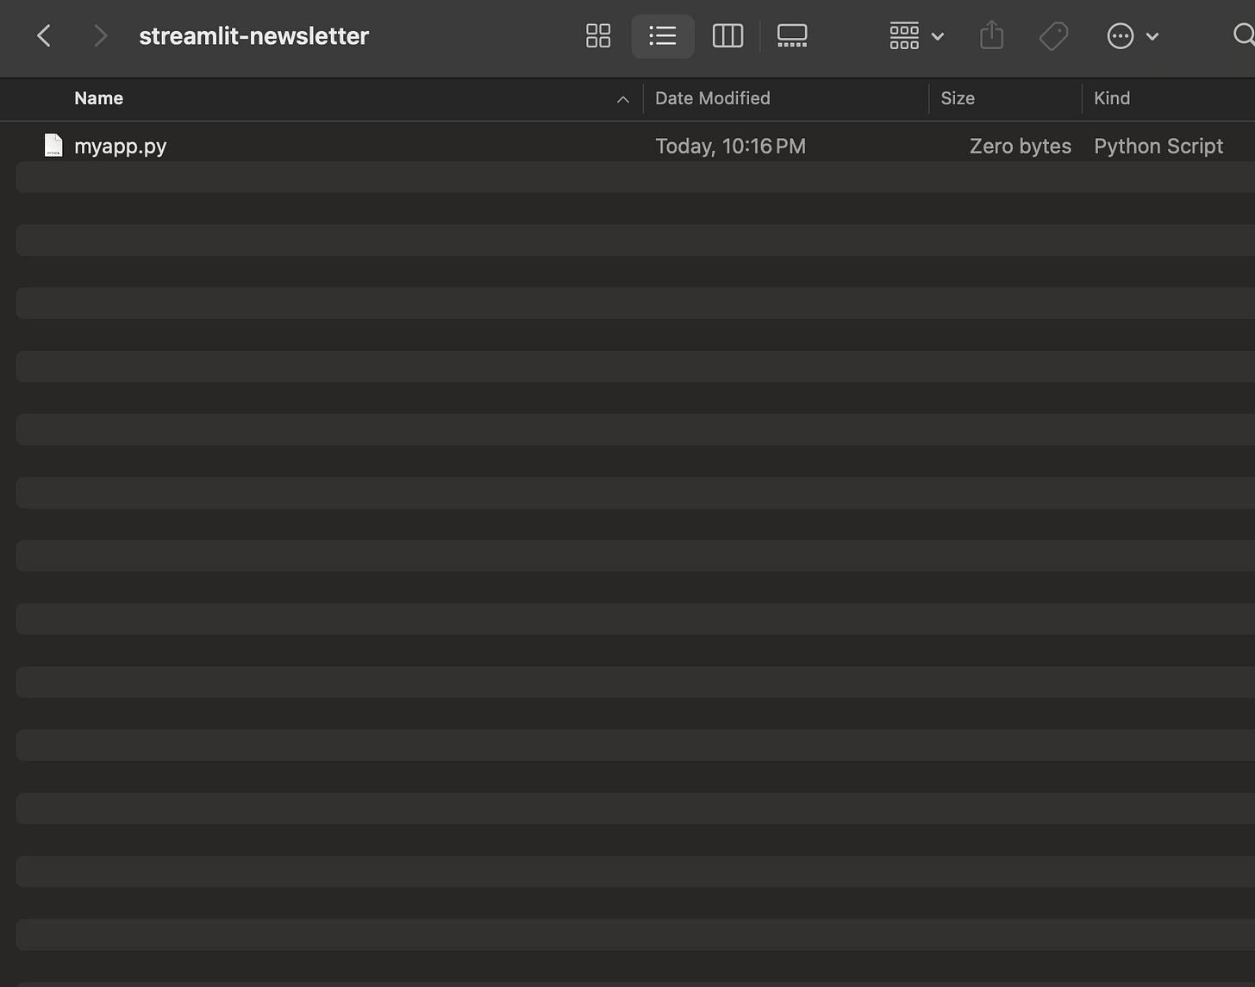This screenshot has height=987, width=1255.
Task: Expand the ellipsis menu chevron
Action: (1152, 36)
